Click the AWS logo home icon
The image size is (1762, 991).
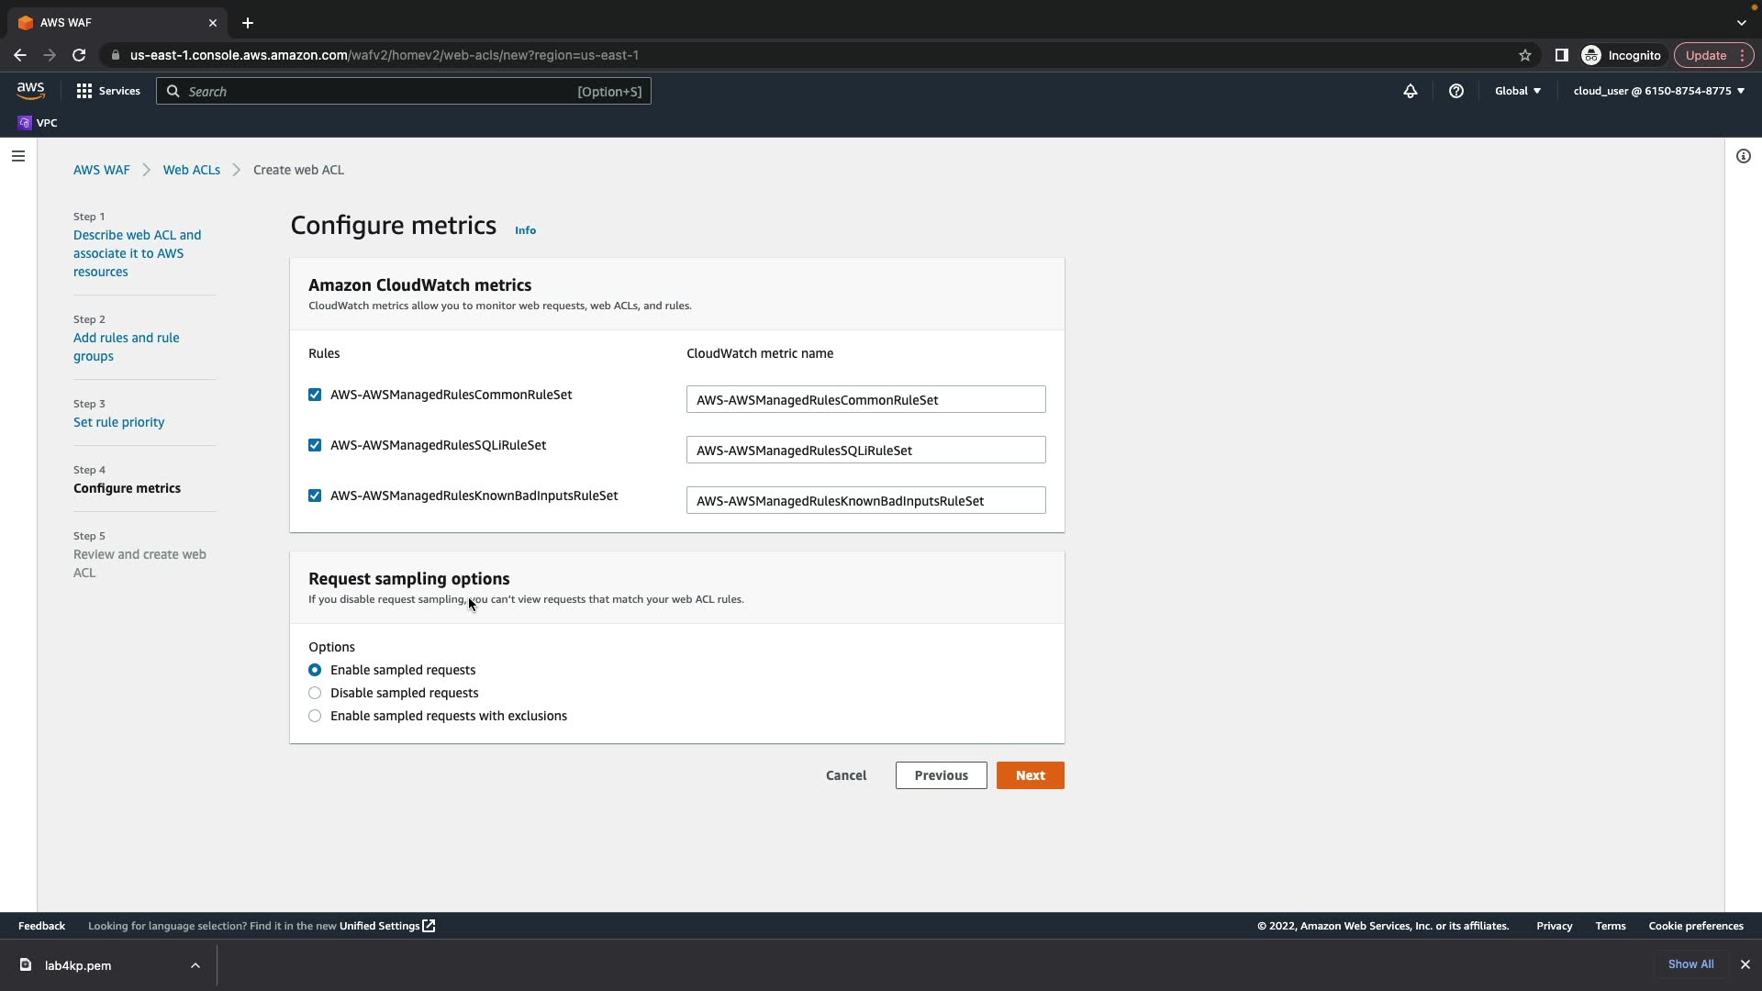(30, 90)
